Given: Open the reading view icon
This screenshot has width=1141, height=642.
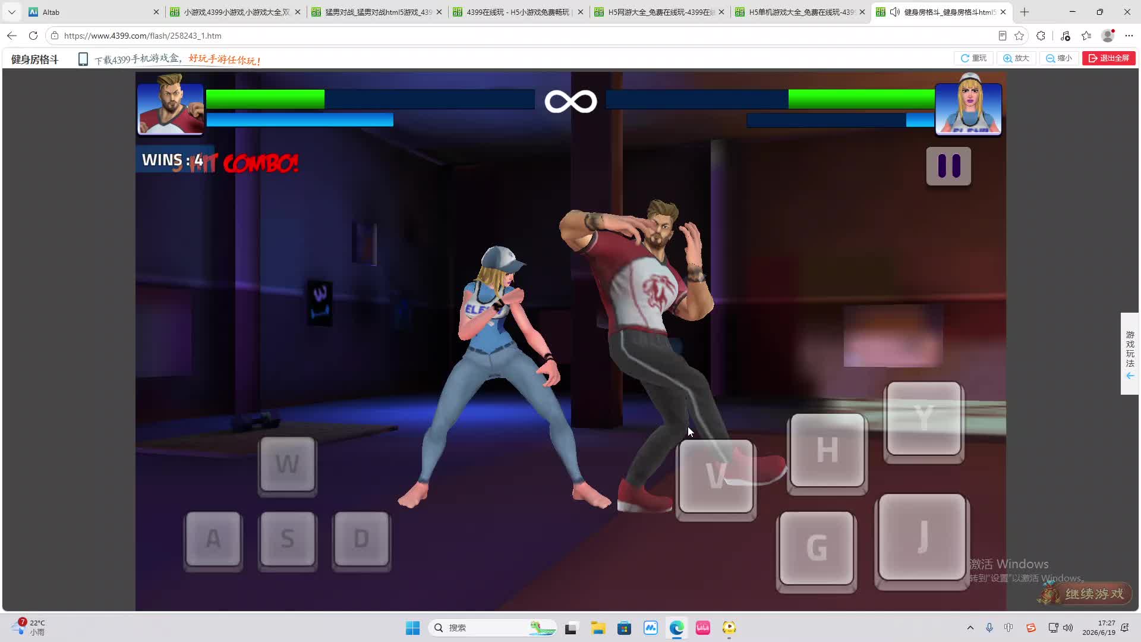Looking at the screenshot, I should click(1003, 36).
